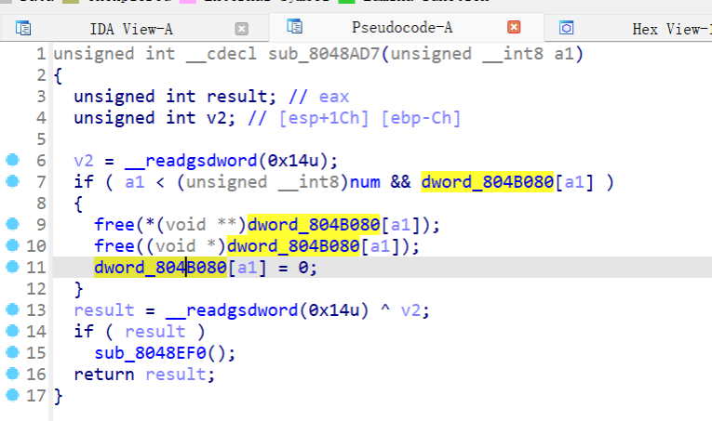Set breakpoint at line 13 marker

click(x=11, y=309)
